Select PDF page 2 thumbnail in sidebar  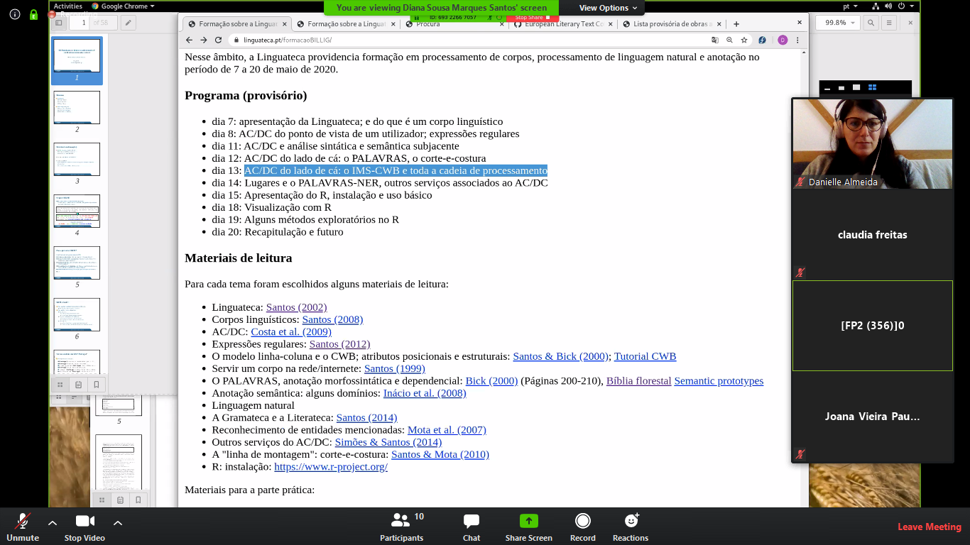coord(77,108)
